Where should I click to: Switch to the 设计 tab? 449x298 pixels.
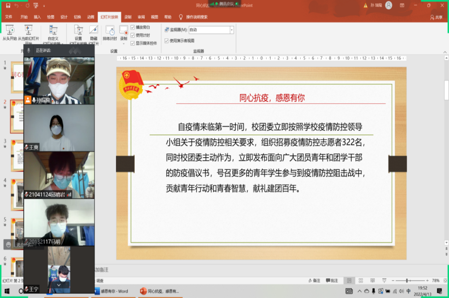tap(64, 17)
